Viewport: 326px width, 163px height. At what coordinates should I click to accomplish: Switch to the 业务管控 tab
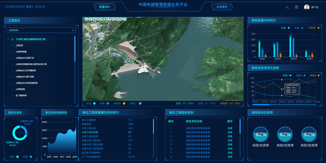point(222,7)
